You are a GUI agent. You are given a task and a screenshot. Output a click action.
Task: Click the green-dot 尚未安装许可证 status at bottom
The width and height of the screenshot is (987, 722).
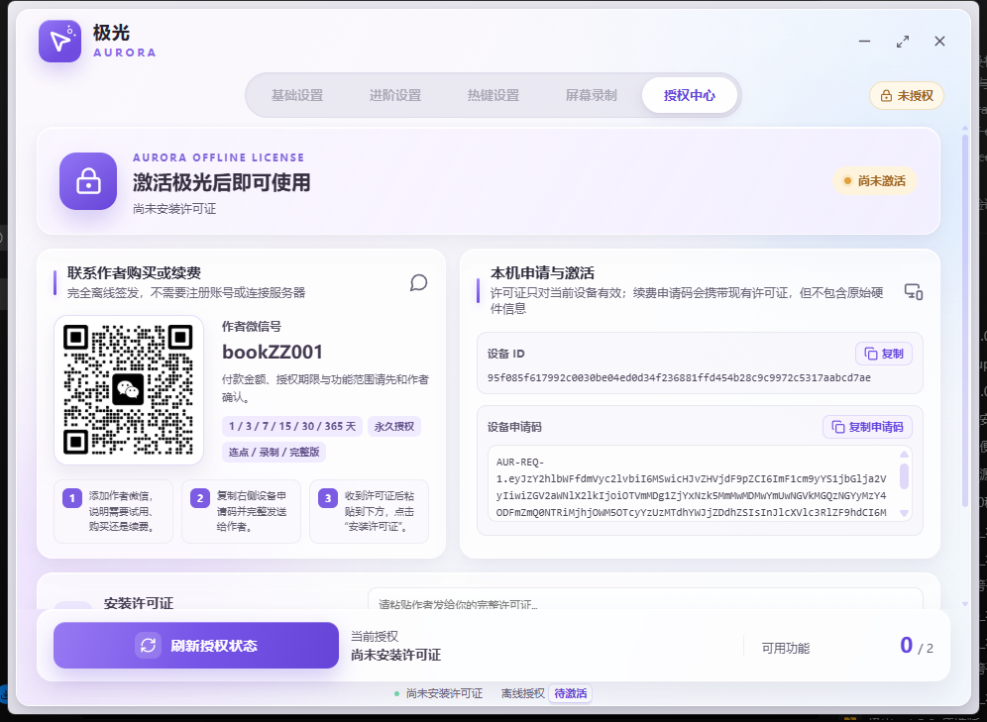click(x=438, y=693)
